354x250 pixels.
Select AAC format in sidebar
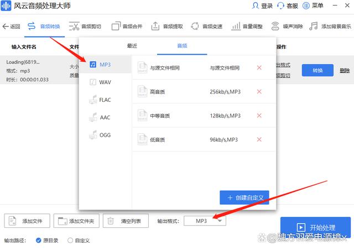click(x=105, y=117)
